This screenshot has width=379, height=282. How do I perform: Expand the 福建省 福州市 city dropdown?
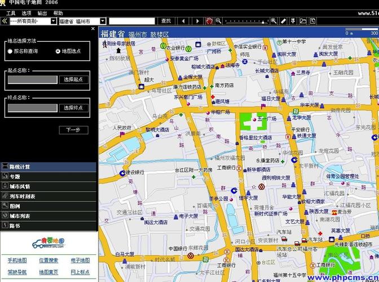(103, 21)
